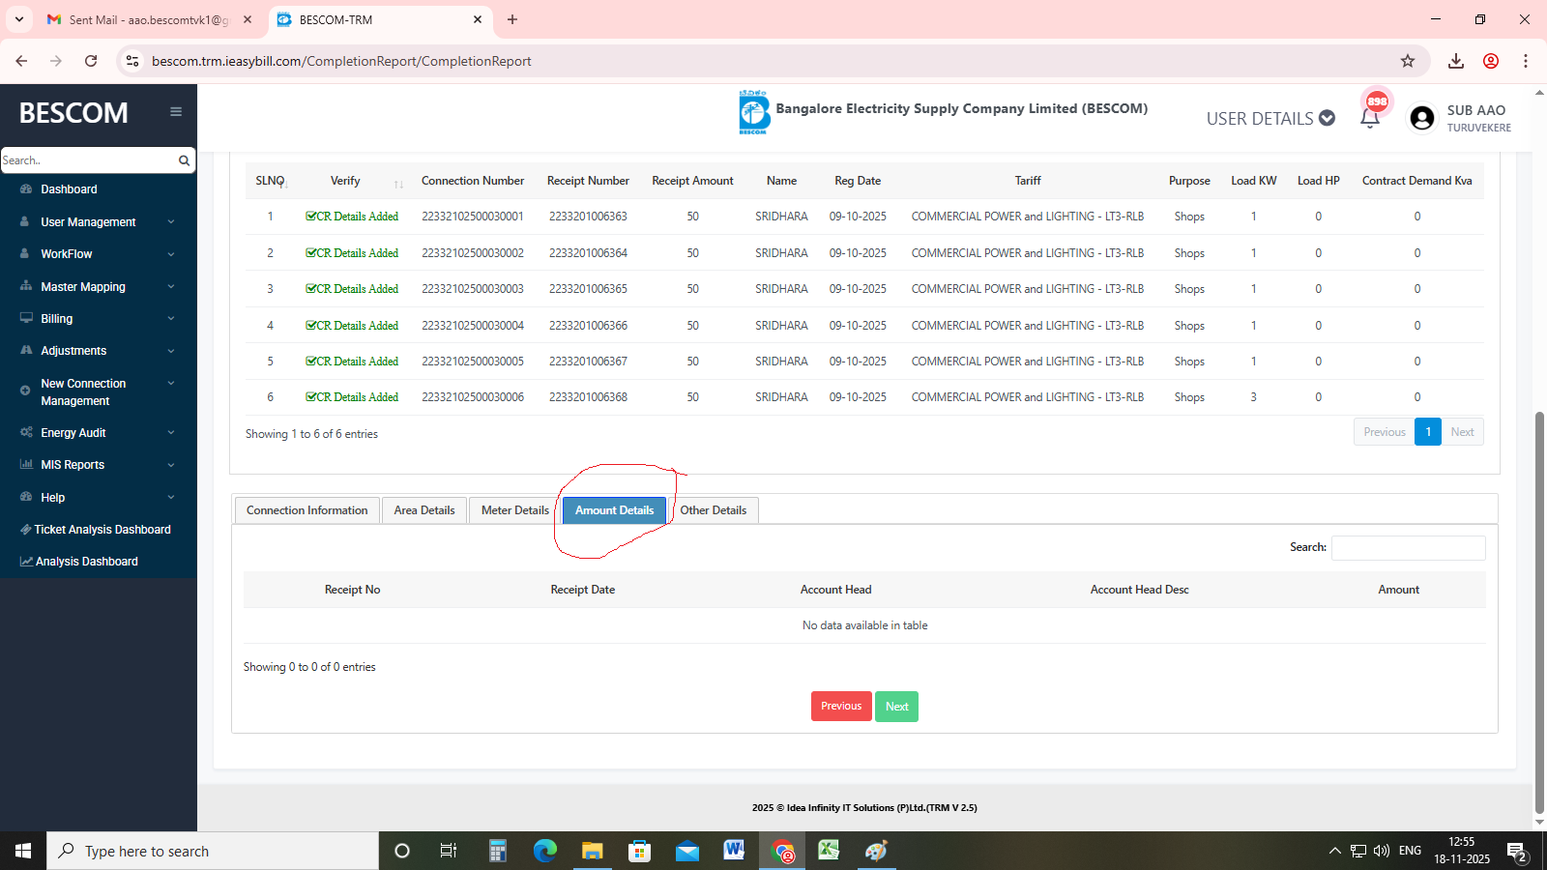Click the Amount Details search field
1547x870 pixels.
[1408, 548]
